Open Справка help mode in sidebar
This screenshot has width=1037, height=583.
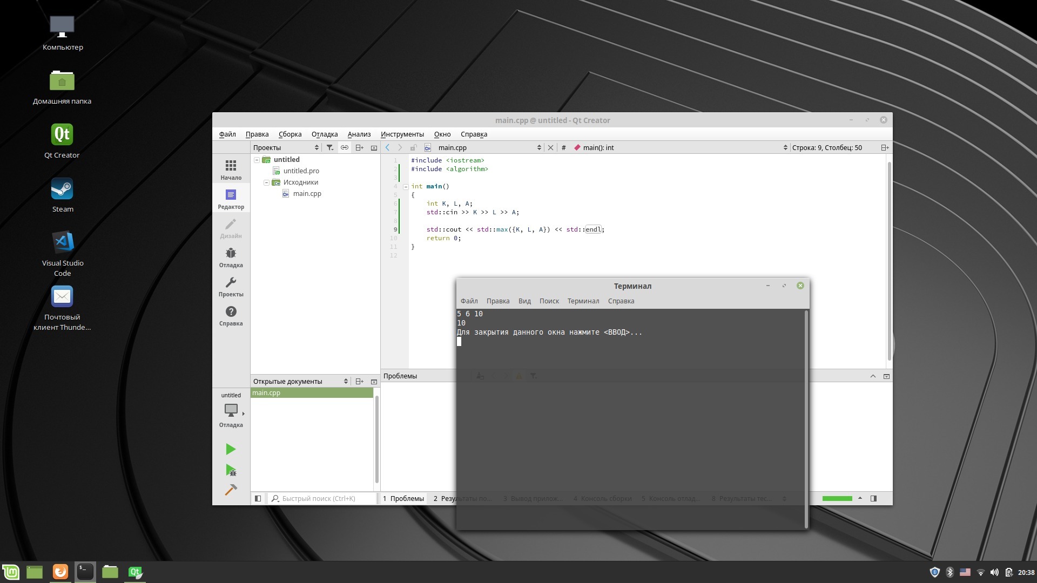pyautogui.click(x=231, y=316)
